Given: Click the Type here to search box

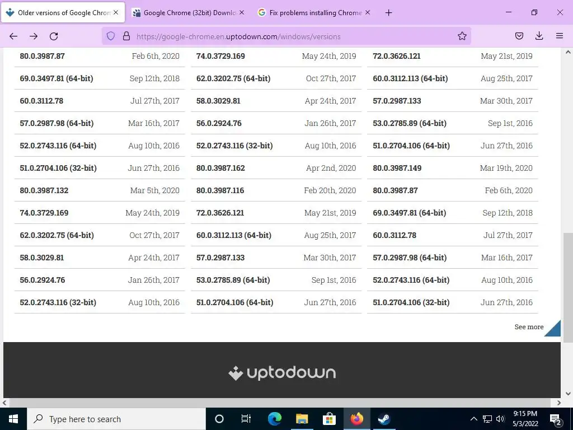Looking at the screenshot, I should click(116, 419).
